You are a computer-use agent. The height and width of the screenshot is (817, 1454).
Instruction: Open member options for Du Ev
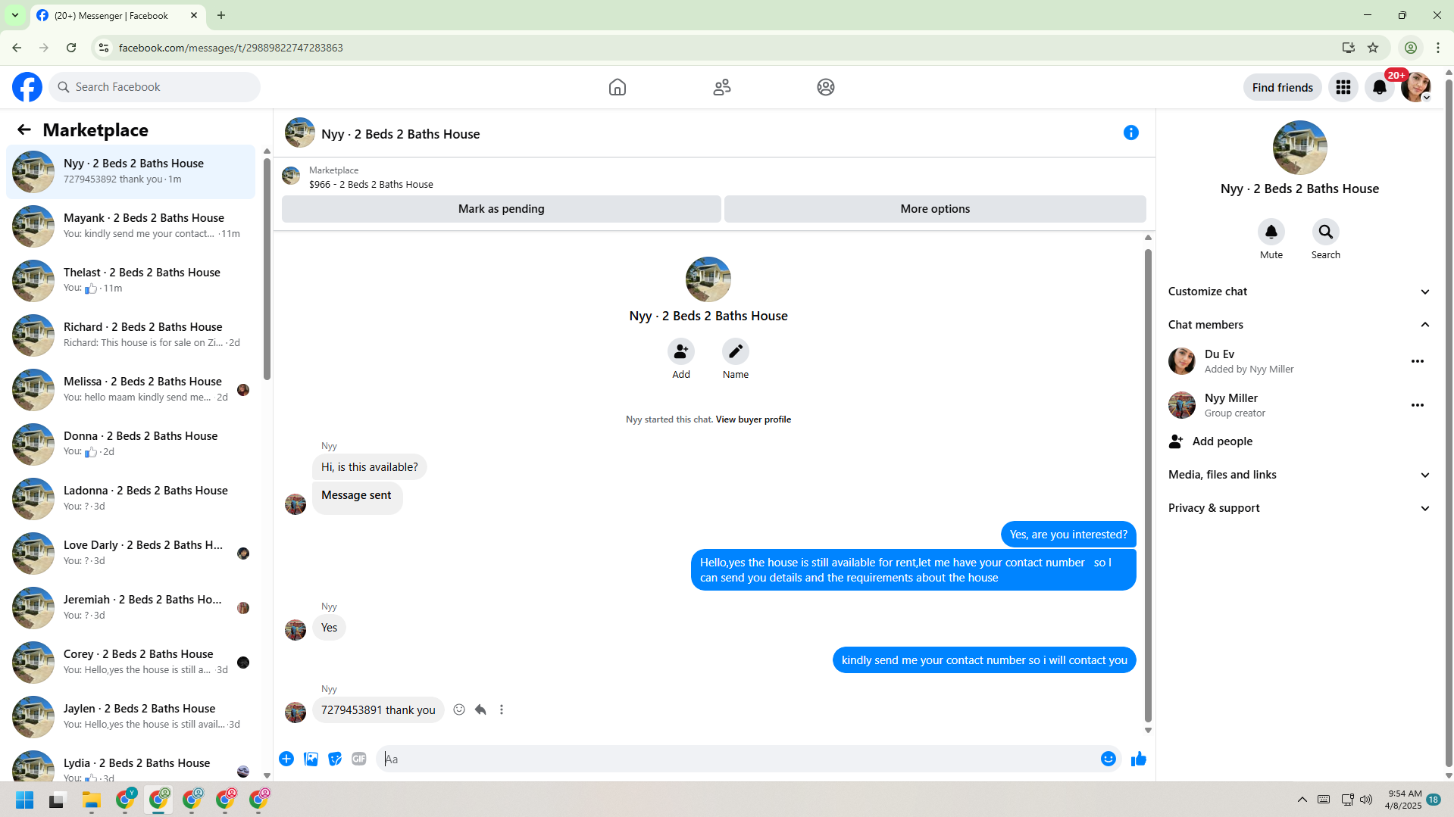click(x=1418, y=361)
